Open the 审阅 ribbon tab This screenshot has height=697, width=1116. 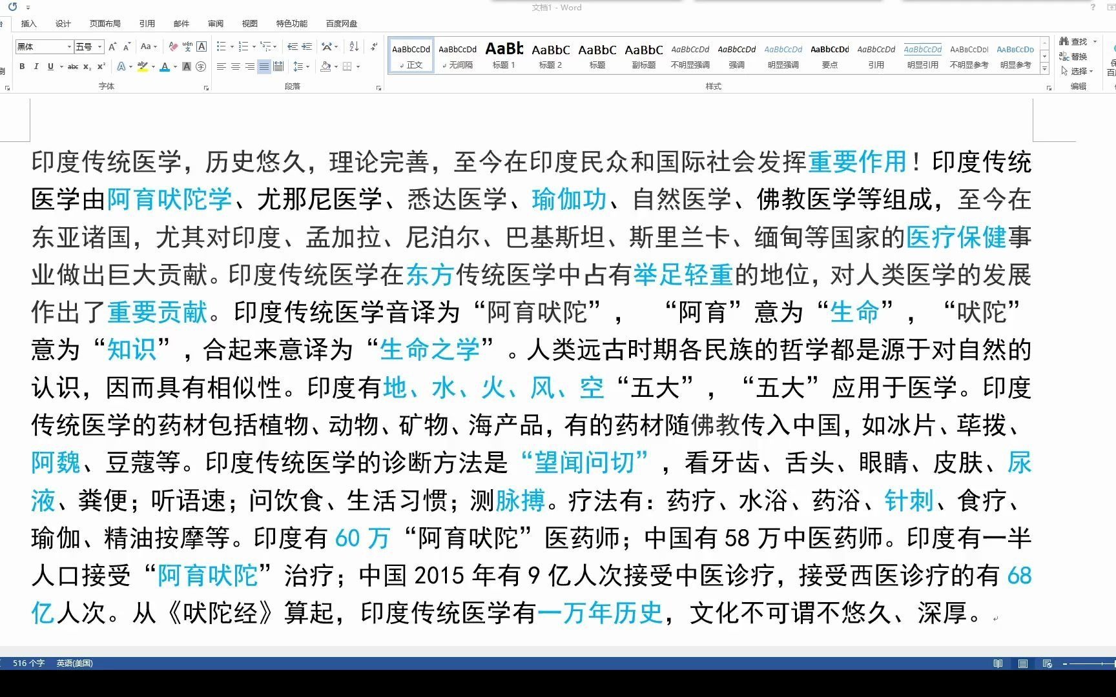(x=216, y=24)
